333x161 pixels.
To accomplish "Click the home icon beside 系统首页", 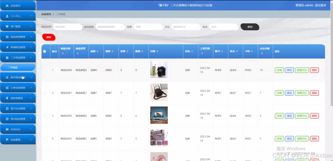I will click(7, 5).
